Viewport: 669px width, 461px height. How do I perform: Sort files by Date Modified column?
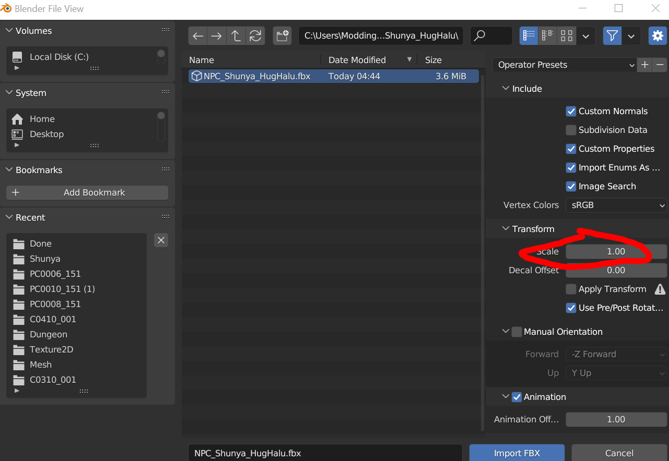pyautogui.click(x=357, y=60)
